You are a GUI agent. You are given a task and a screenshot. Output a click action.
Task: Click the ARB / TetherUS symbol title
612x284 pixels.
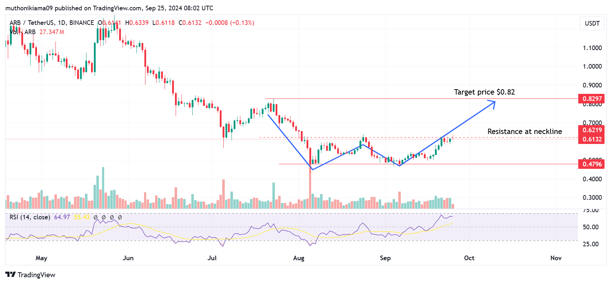pyautogui.click(x=52, y=23)
